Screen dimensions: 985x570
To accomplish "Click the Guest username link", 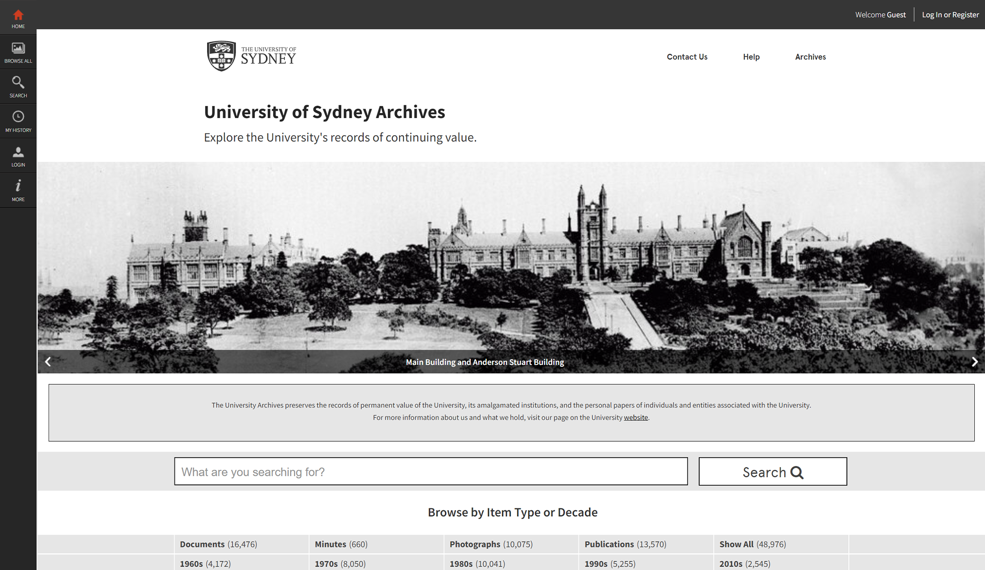I will point(896,15).
